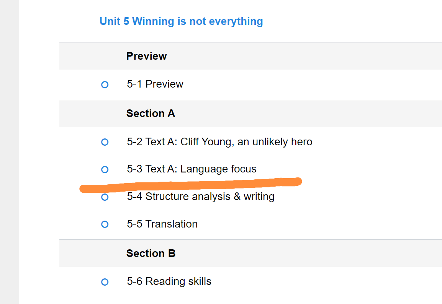Open the 5-1 Preview lesson
Screen dimensions: 442x304
[x=155, y=84]
